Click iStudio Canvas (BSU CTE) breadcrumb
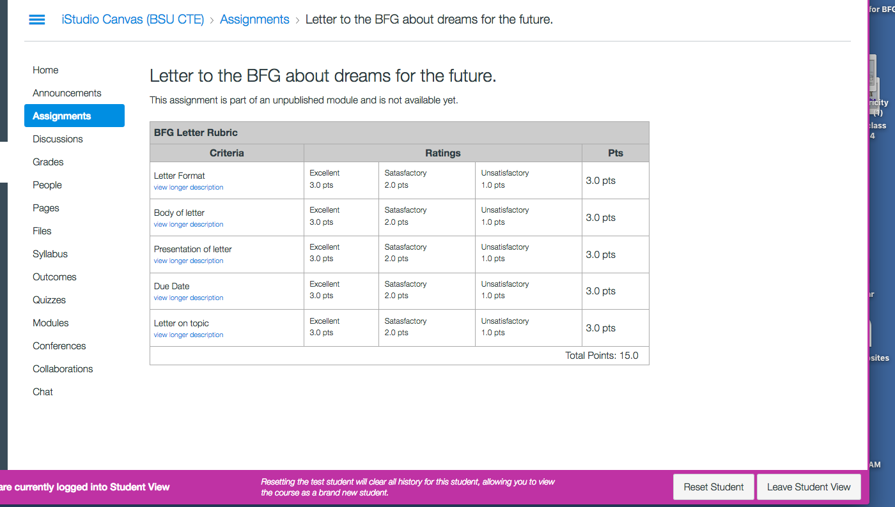Screen dimensions: 895x507 [x=132, y=20]
